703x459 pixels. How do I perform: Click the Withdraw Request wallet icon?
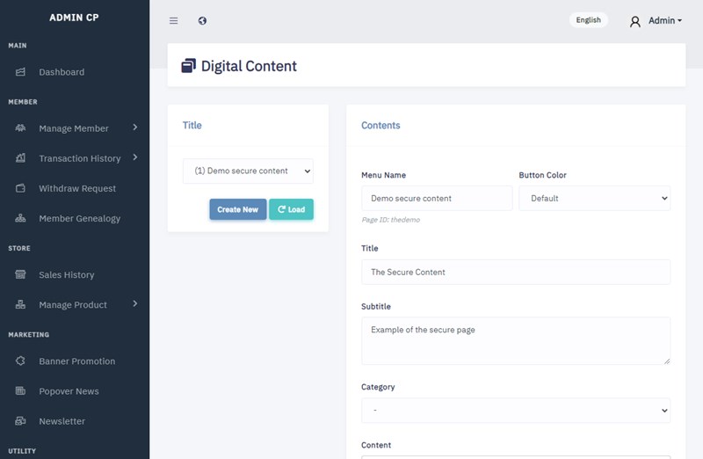(20, 188)
